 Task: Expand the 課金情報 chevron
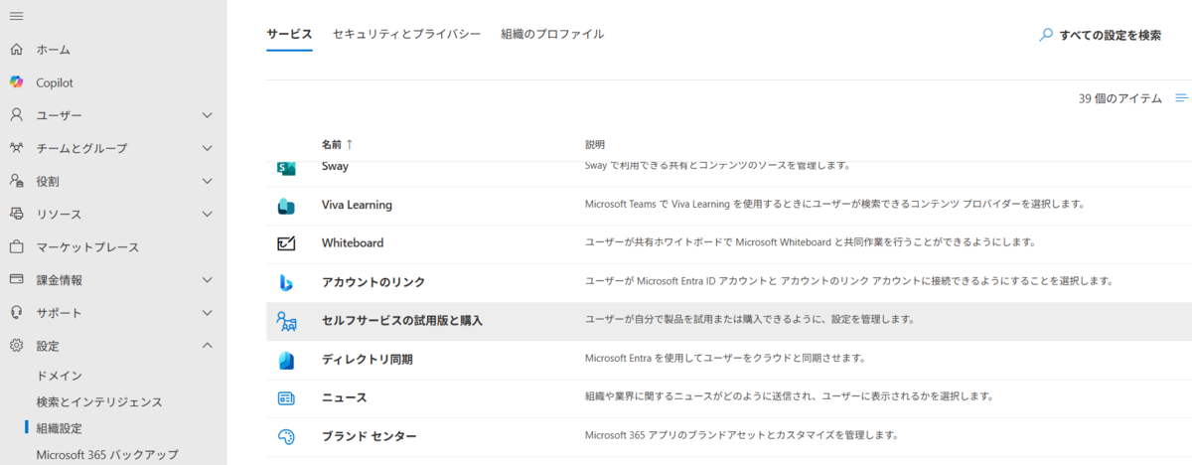(x=207, y=280)
